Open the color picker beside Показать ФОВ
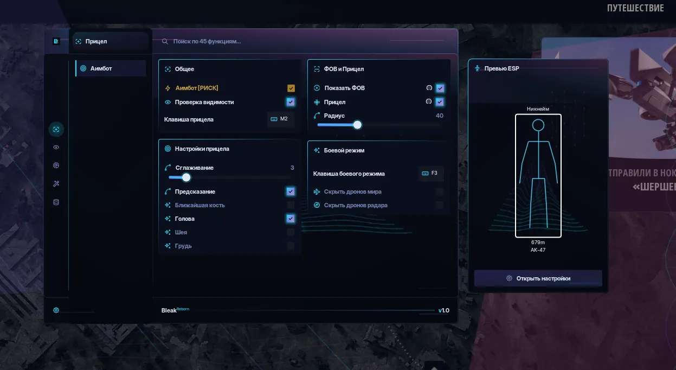Screen dimensions: 676x370 click(x=429, y=88)
